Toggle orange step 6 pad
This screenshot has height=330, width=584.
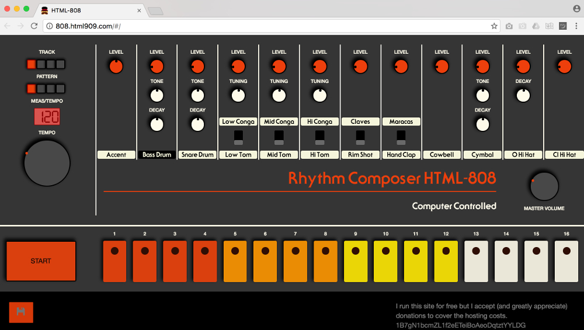coord(265,261)
